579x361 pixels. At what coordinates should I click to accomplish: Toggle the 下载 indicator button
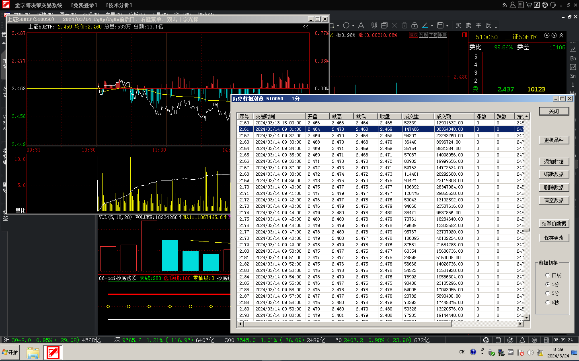point(433,35)
